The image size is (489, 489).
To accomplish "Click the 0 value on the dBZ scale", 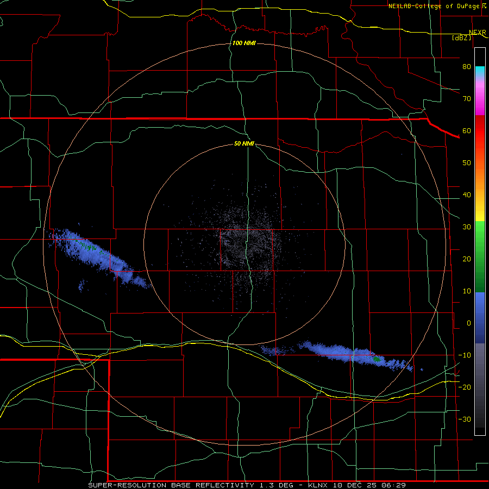I will [469, 323].
